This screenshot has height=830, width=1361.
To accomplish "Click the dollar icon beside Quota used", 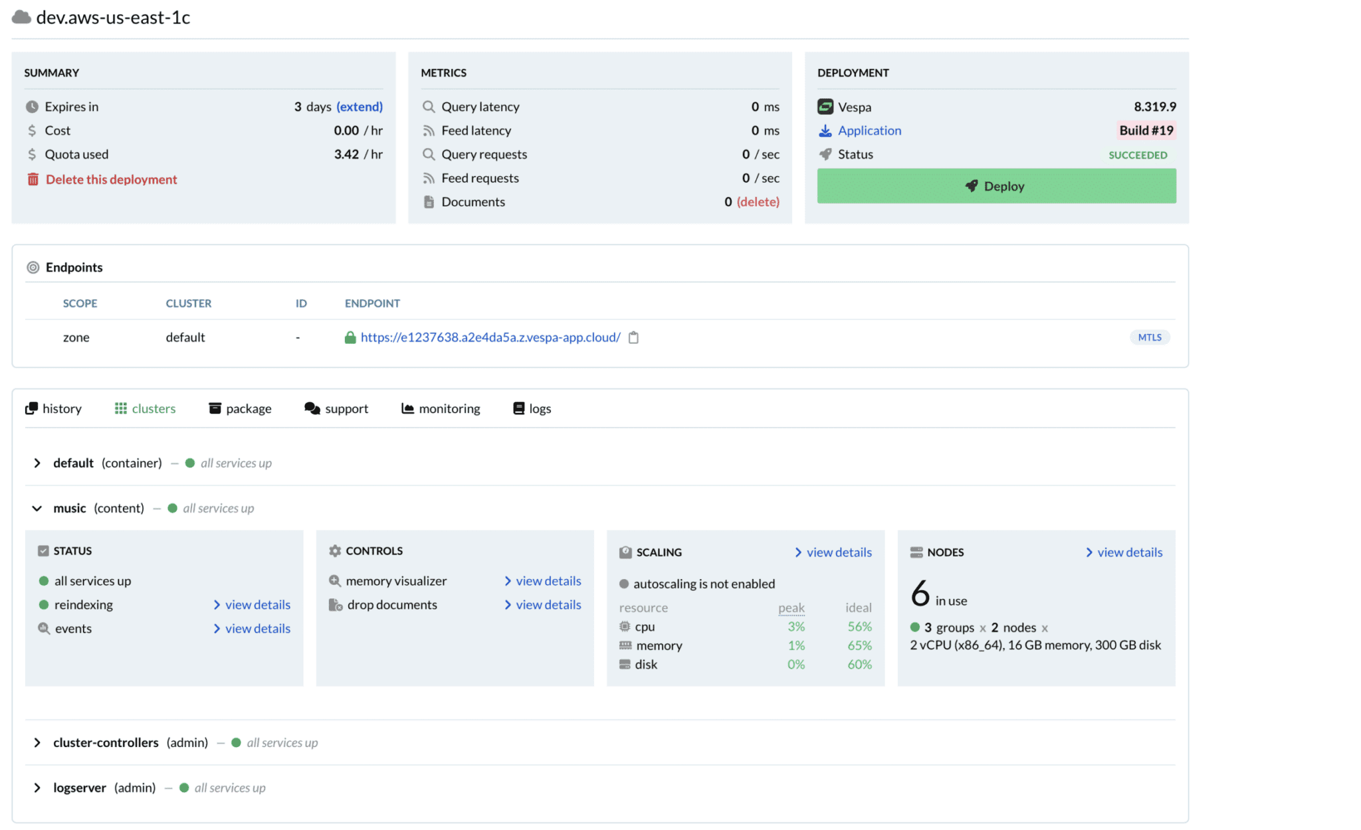I will coord(32,155).
